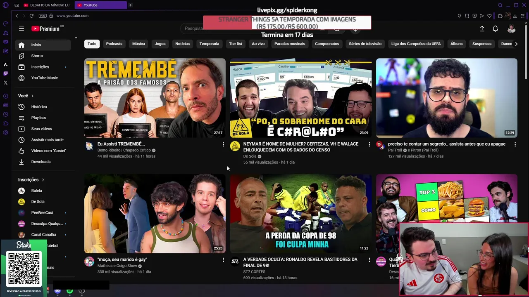Select the Ao vivo filter chip
529x297 pixels.
[258, 44]
